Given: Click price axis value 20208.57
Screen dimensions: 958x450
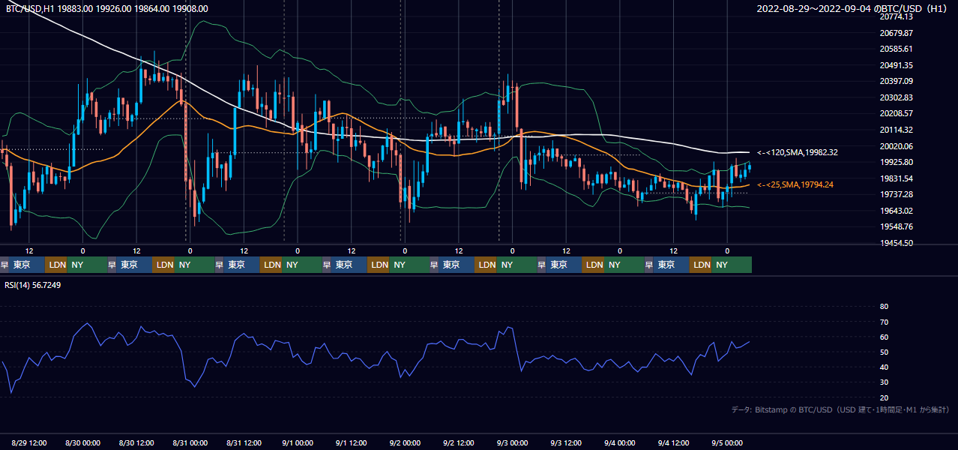Looking at the screenshot, I should pos(896,113).
